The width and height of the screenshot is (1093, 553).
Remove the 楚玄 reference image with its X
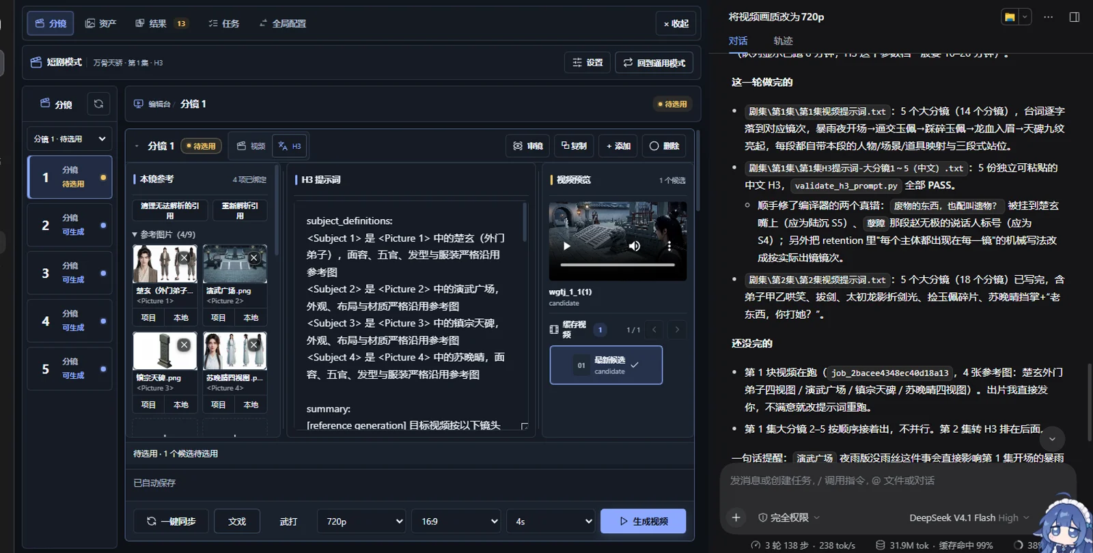pyautogui.click(x=184, y=257)
